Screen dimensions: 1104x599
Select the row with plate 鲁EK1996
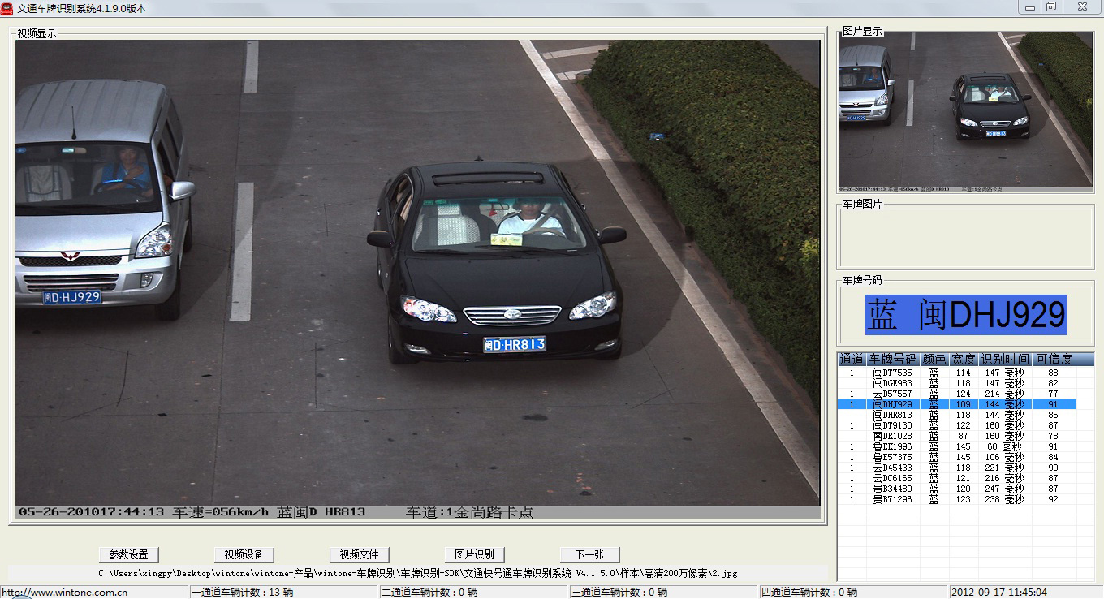[x=892, y=446]
